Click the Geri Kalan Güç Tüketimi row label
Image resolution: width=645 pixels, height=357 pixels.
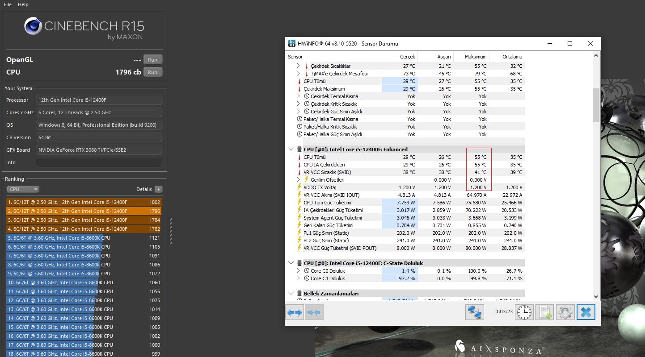329,225
